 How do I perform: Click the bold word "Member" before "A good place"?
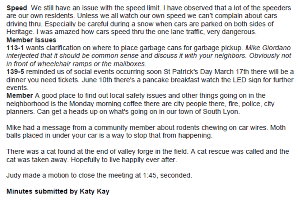coord(19,96)
